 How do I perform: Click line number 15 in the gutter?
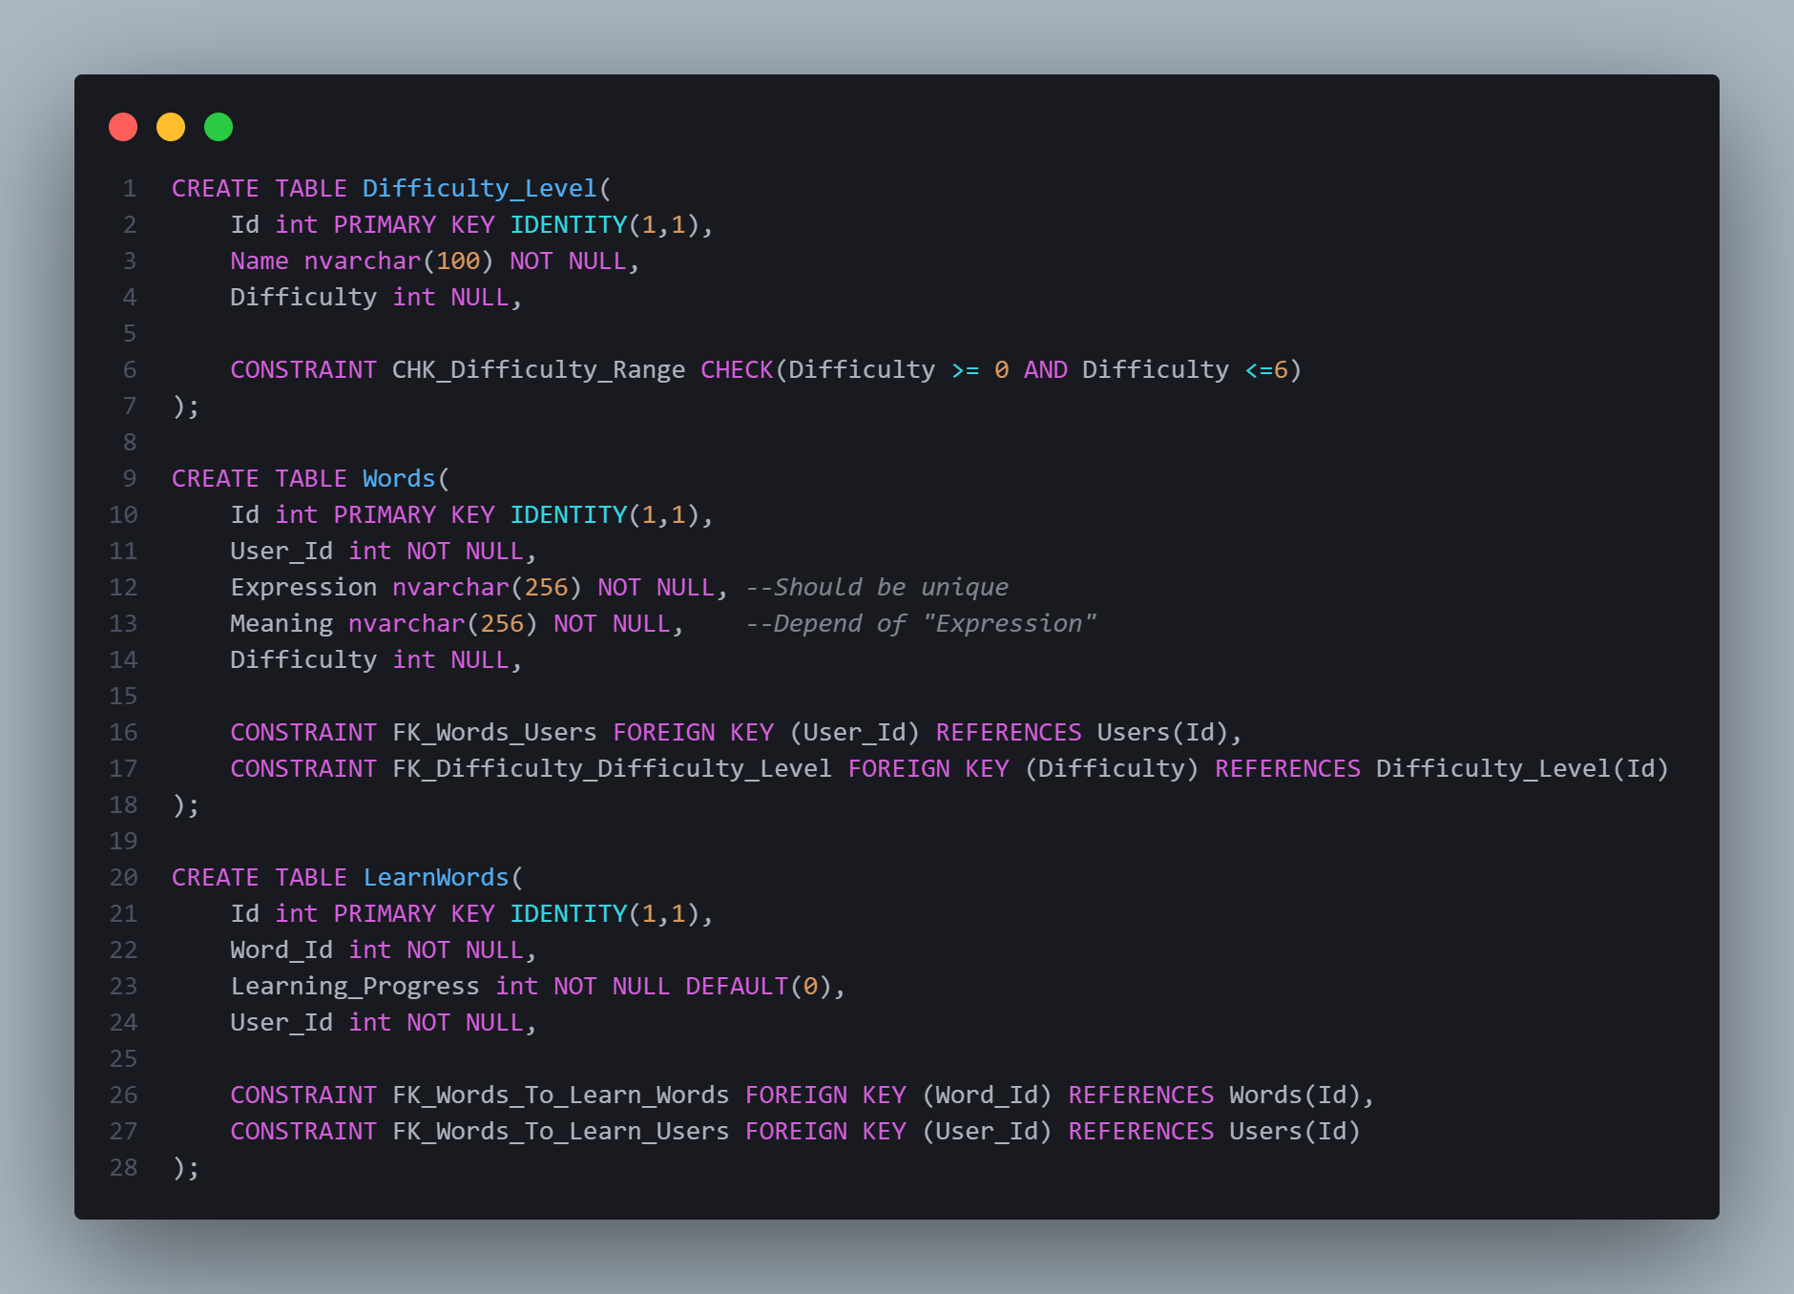(123, 696)
